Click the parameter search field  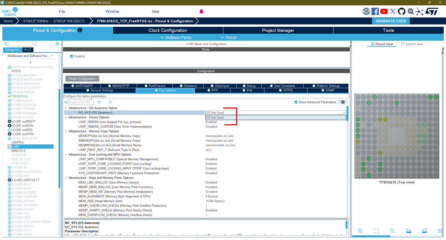pyautogui.click(x=80, y=102)
